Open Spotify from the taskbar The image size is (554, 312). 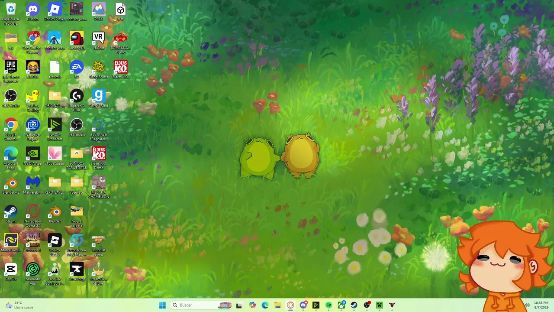pyautogui.click(x=329, y=305)
